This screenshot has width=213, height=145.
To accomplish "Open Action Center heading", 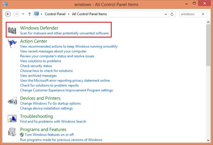I will pyautogui.click(x=34, y=41).
